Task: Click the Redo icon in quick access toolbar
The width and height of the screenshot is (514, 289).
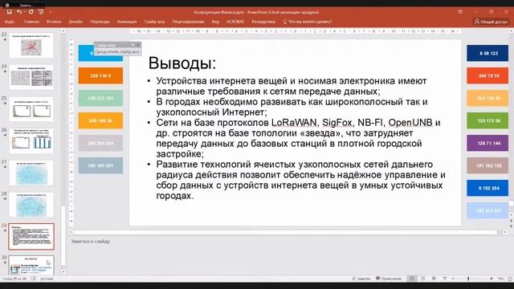Action: (31, 12)
